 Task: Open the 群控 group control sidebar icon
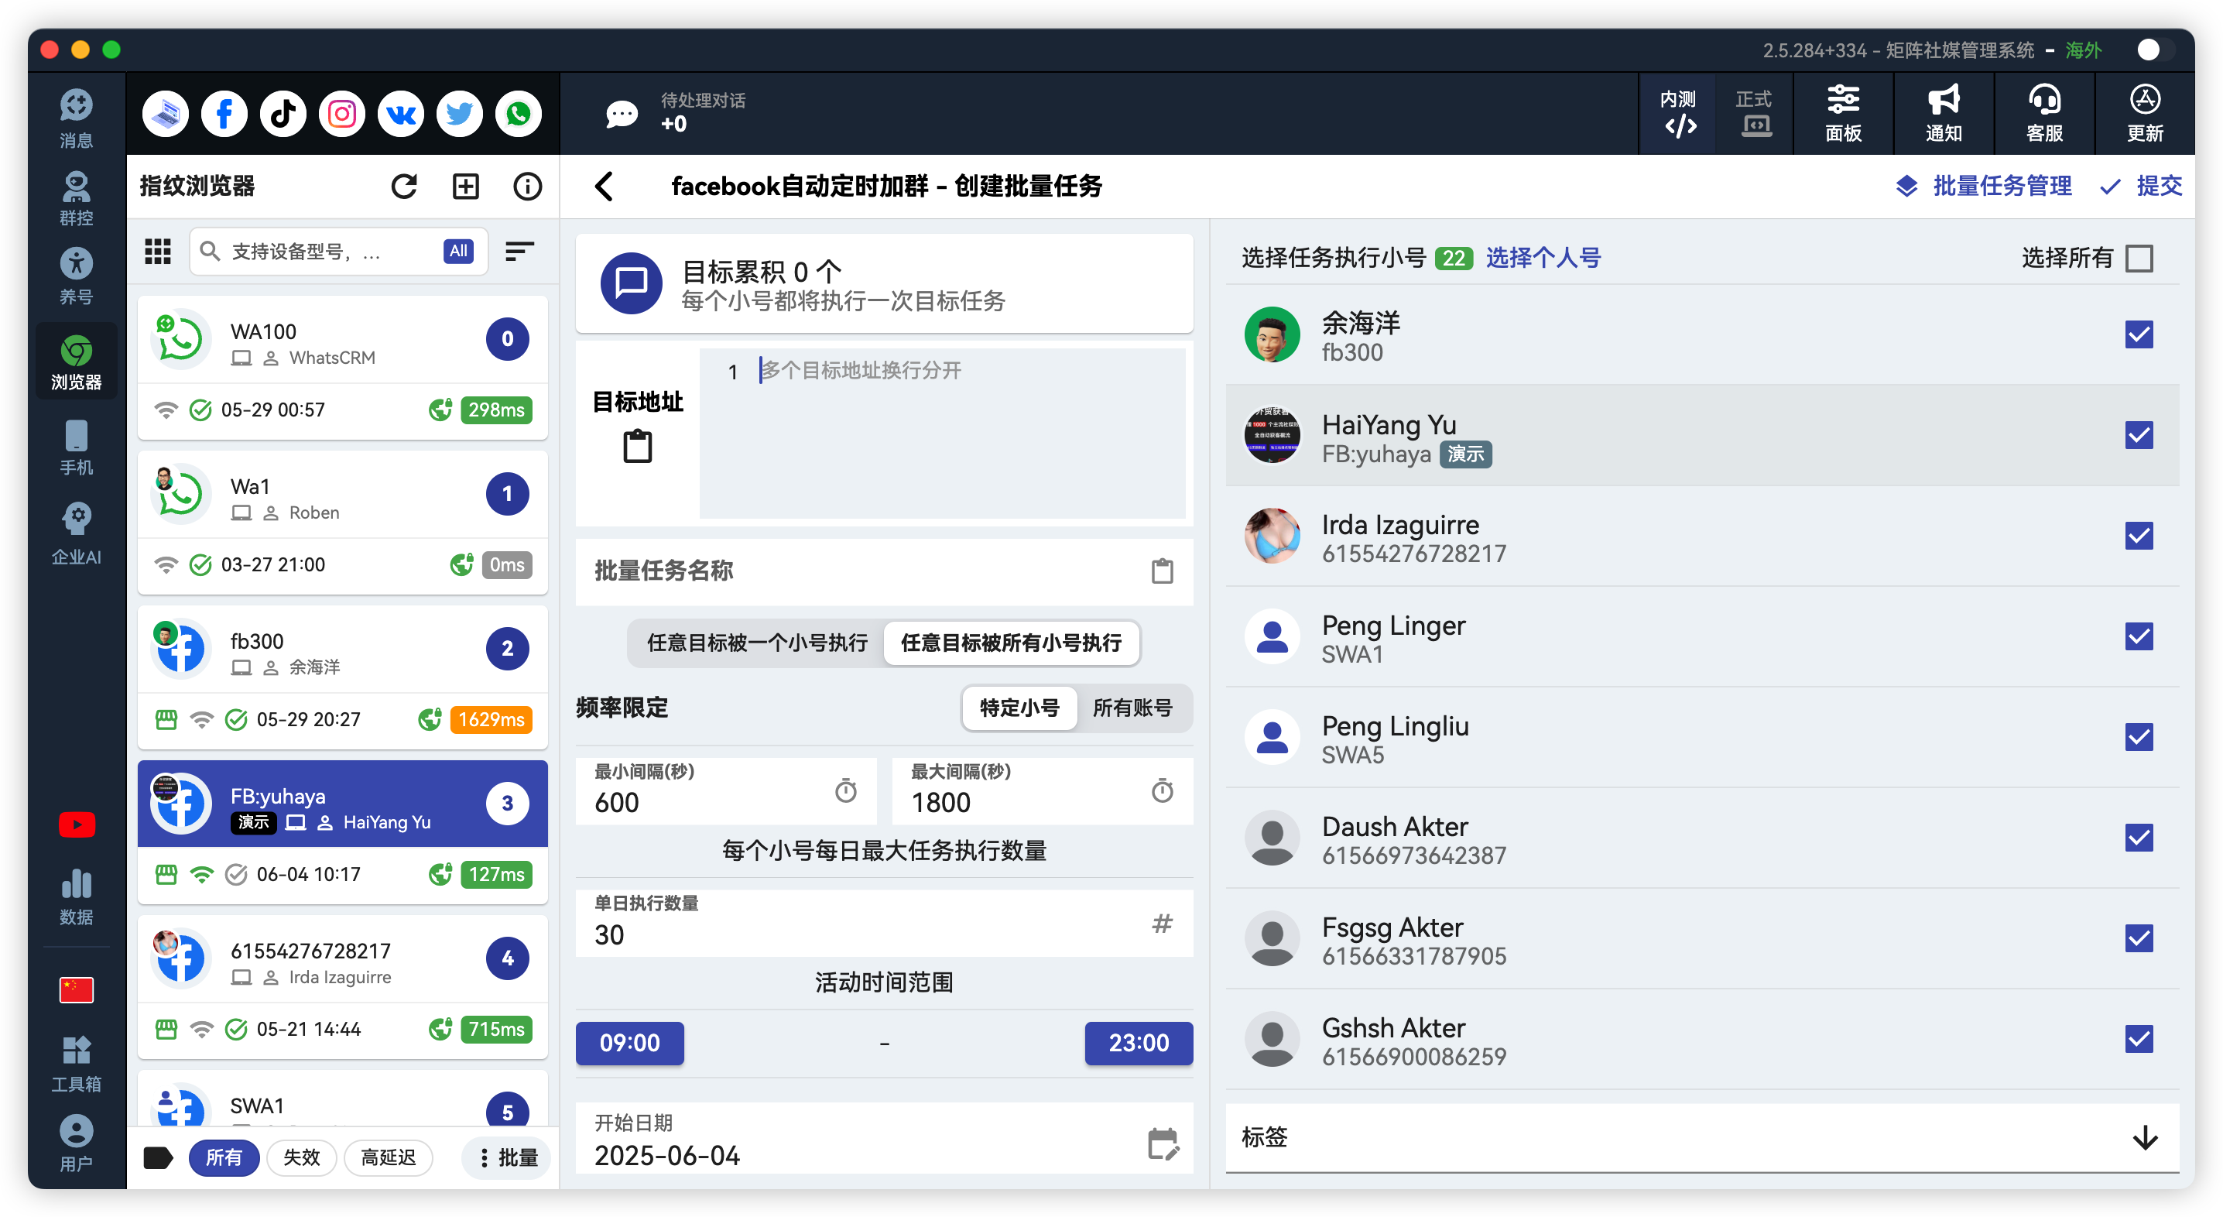pyautogui.click(x=76, y=198)
